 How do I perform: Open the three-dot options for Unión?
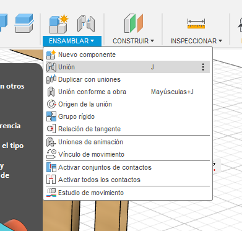coord(203,67)
